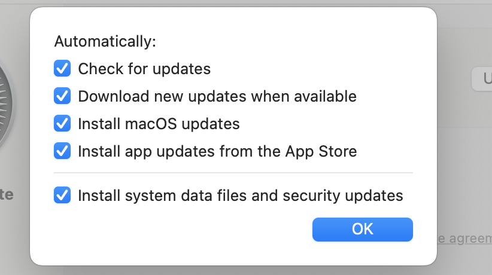Viewport: 492px width, 275px height.
Task: Uncheck the Download new updates checkbox
Action: pyautogui.click(x=62, y=96)
